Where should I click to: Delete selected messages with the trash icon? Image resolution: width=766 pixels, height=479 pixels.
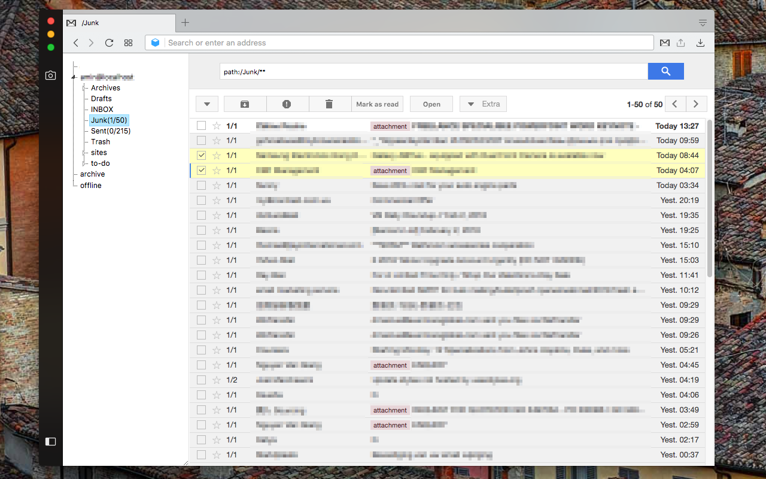[x=330, y=104]
